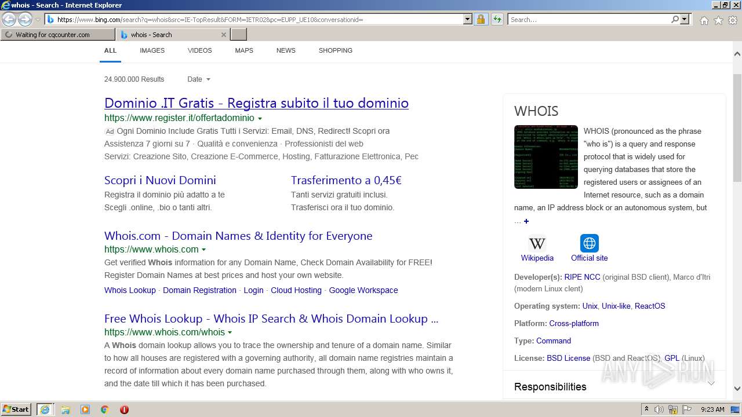Open the search provider dropdown arrow
This screenshot has height=417, width=742.
point(685,19)
